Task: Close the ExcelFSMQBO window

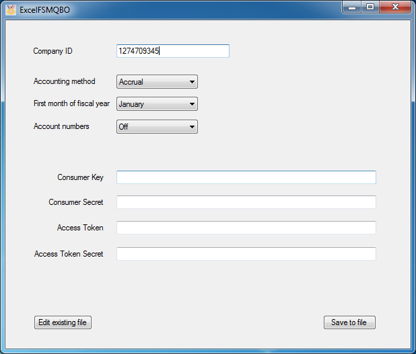Action: pos(395,7)
